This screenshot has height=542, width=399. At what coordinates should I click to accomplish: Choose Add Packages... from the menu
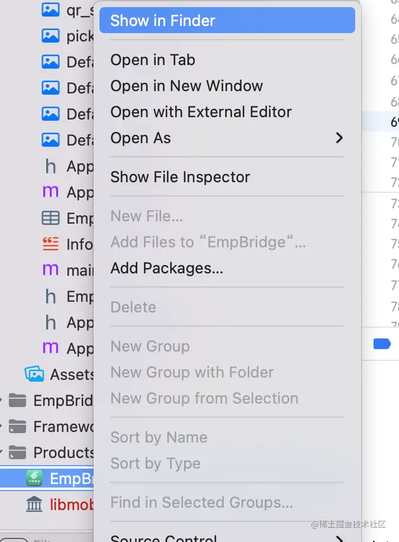[167, 268]
